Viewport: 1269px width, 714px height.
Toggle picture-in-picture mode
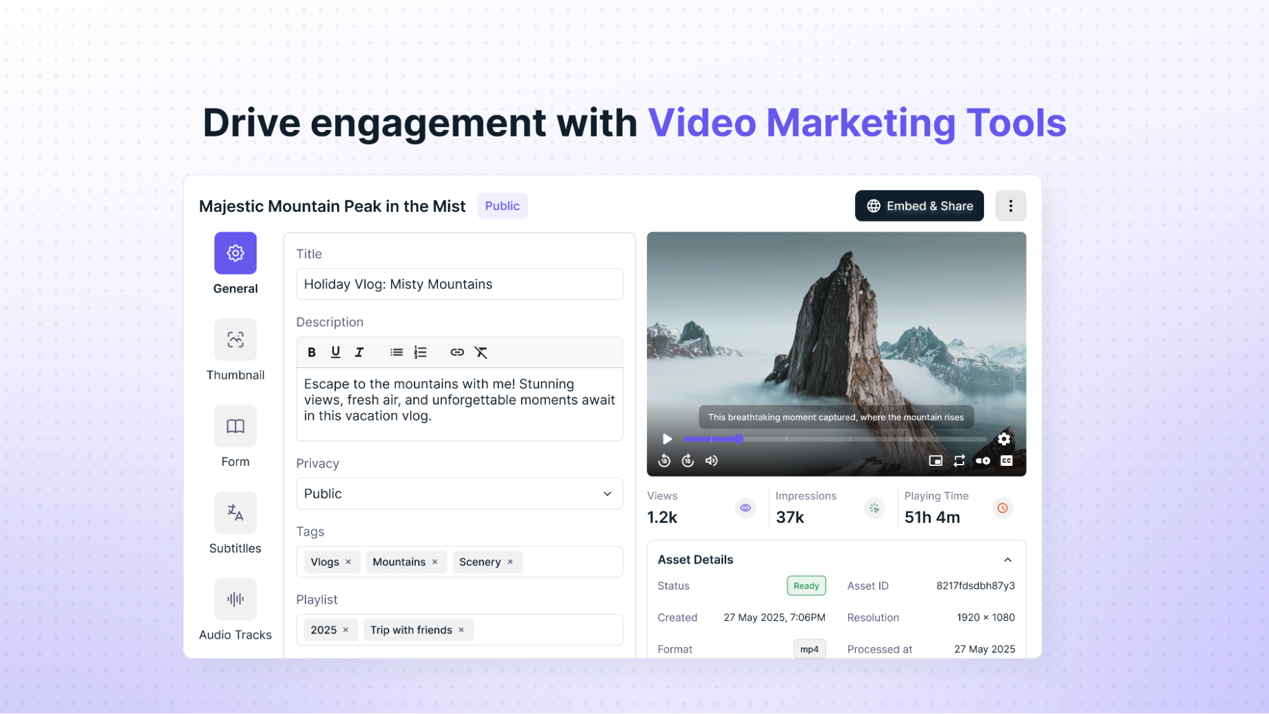coord(935,461)
